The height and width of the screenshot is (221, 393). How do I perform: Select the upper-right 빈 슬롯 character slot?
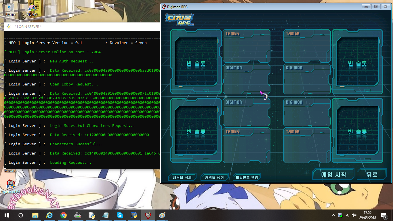pos(358,62)
